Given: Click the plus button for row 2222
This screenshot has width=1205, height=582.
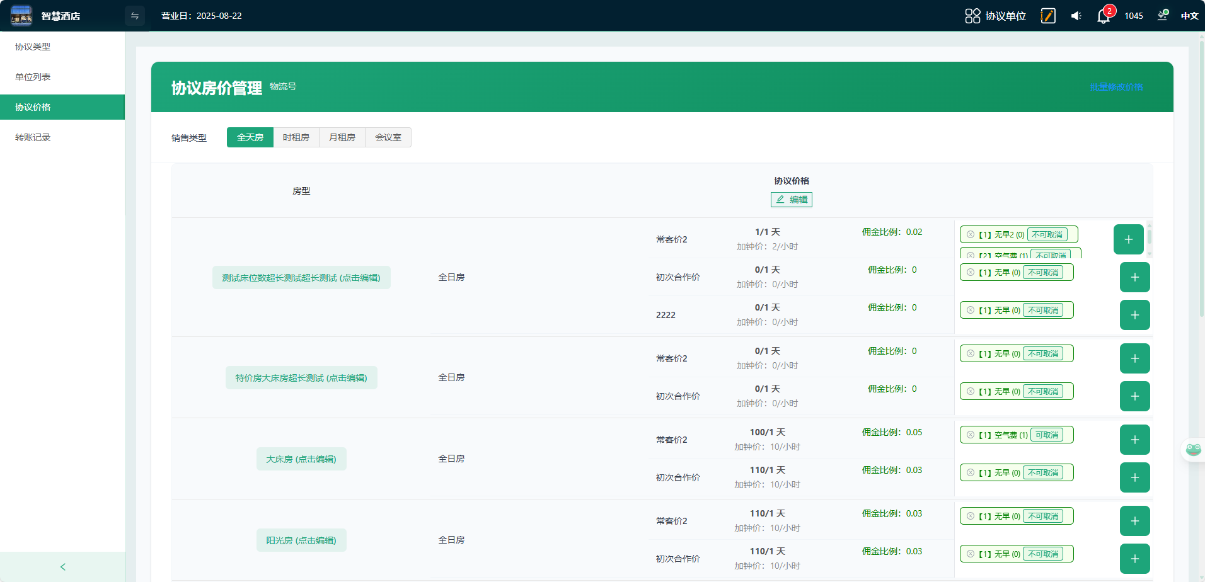Looking at the screenshot, I should 1134,315.
